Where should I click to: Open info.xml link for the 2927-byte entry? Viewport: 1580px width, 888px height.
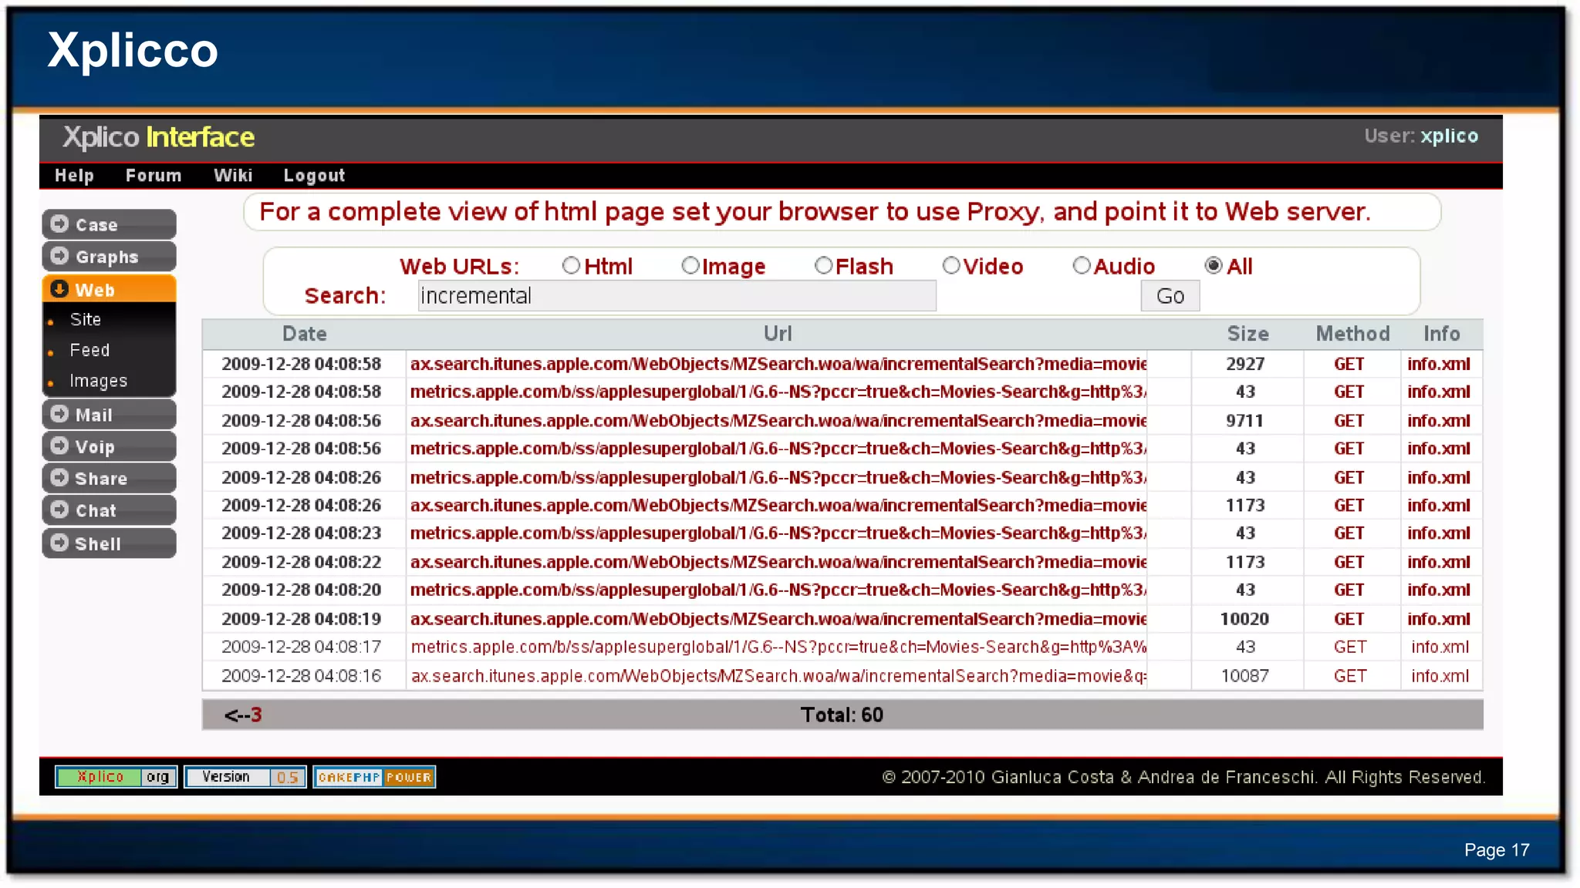tap(1438, 364)
